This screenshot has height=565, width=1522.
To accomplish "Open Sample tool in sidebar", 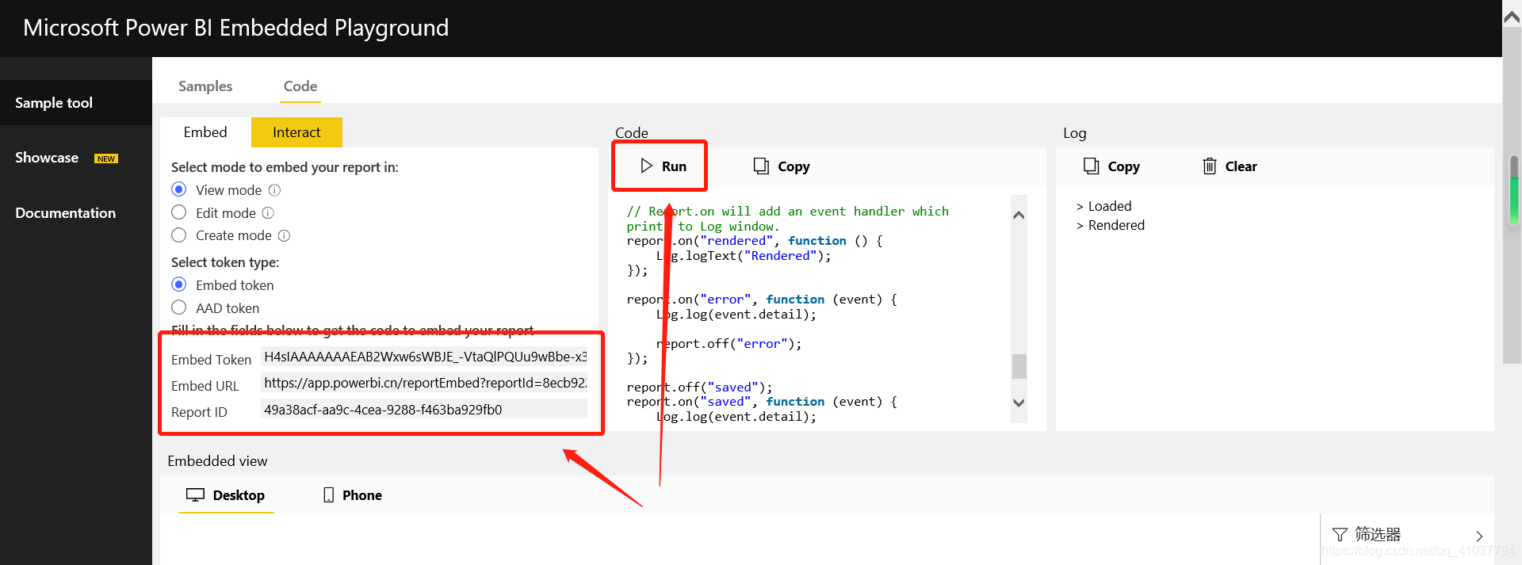I will 76,103.
